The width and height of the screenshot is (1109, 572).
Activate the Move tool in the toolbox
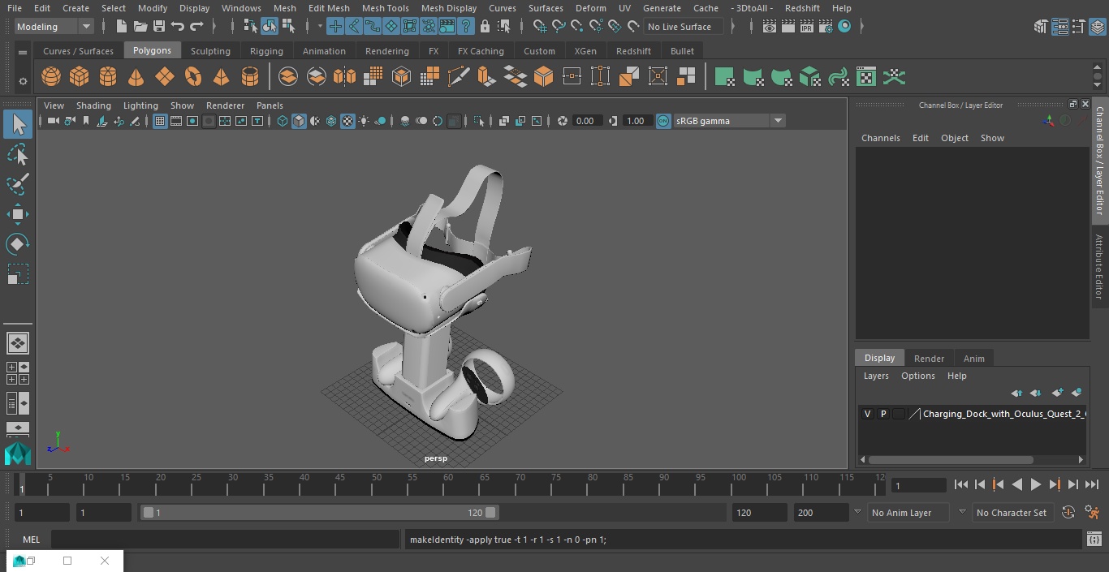click(x=17, y=214)
